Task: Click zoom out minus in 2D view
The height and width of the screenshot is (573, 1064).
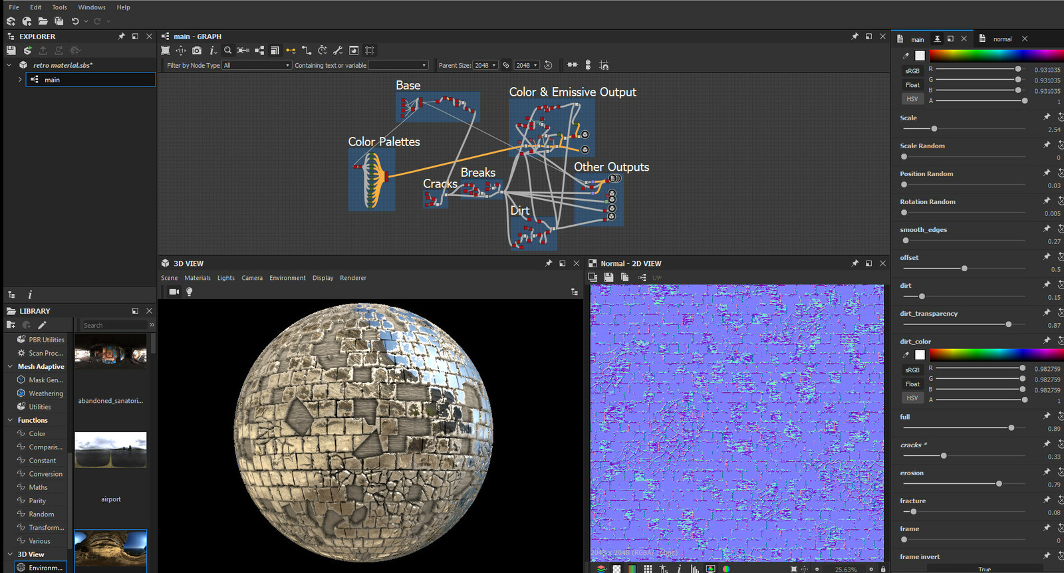Action: tap(817, 569)
